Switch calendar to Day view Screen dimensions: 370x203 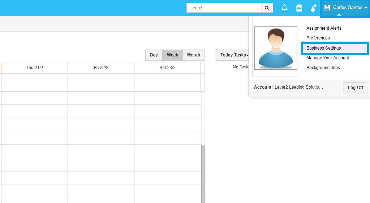(154, 55)
